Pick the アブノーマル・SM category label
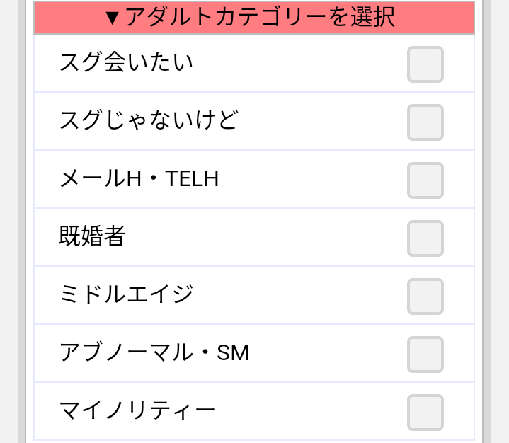This screenshot has width=509, height=443. point(154,353)
